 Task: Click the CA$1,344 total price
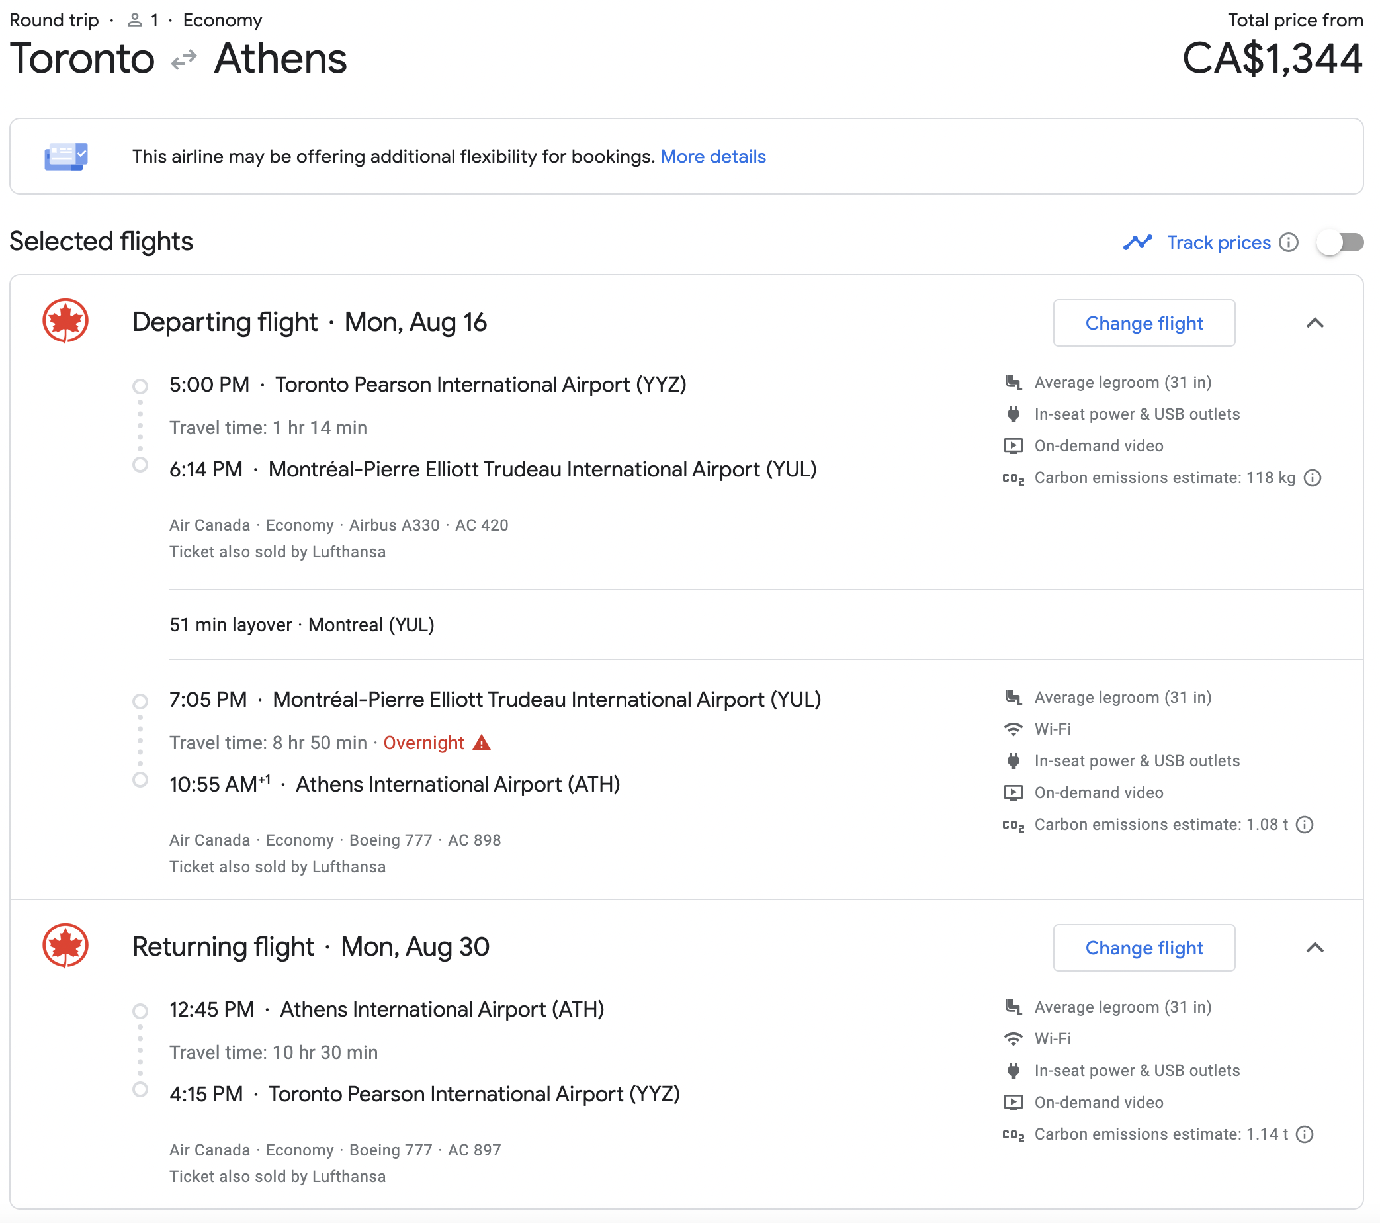[1272, 59]
